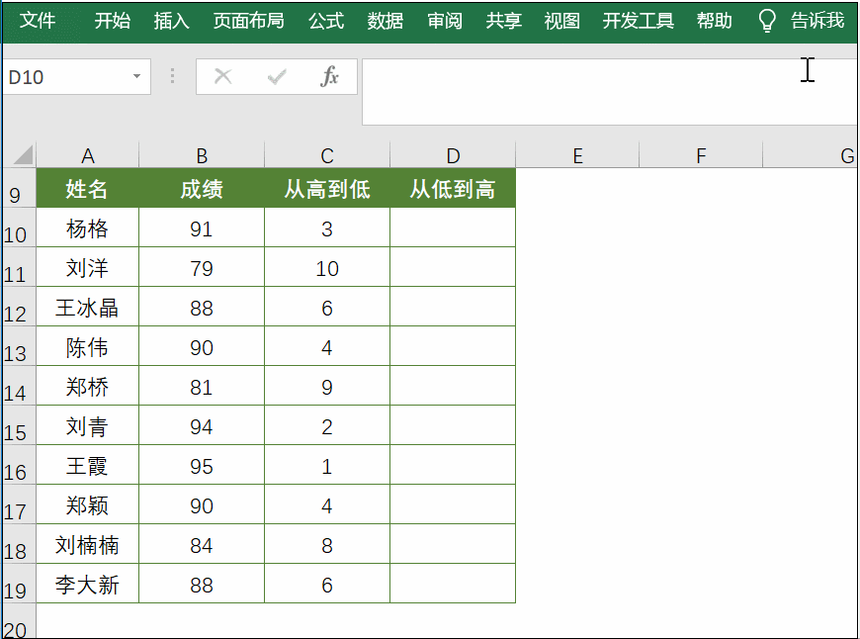Click the 告诉我 search box
The image size is (860, 639).
click(817, 21)
